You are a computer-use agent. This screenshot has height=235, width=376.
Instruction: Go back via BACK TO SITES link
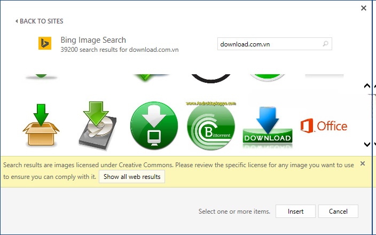pos(40,21)
